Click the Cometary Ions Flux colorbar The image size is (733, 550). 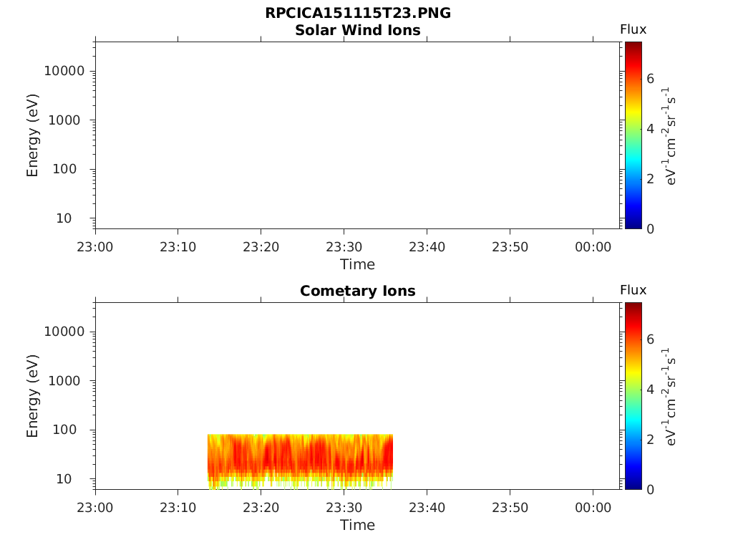click(634, 395)
